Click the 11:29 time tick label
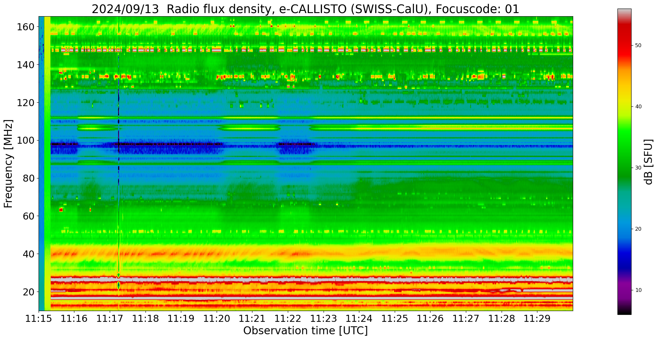 pos(537,319)
